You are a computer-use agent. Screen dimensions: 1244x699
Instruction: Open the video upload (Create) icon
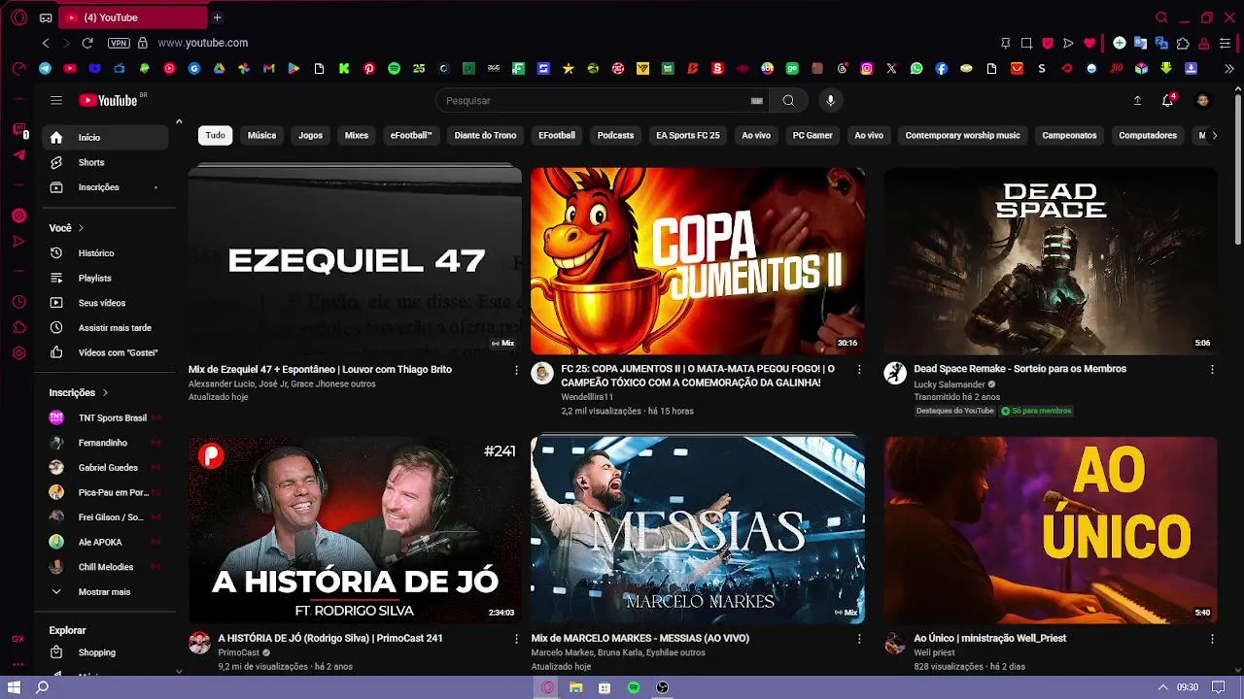(x=1137, y=100)
